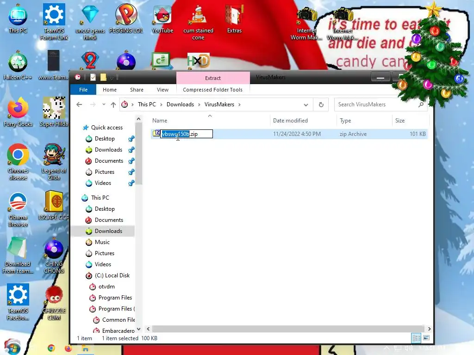Click the Search VirusMakers field
Image resolution: width=474 pixels, height=355 pixels.
click(x=380, y=104)
